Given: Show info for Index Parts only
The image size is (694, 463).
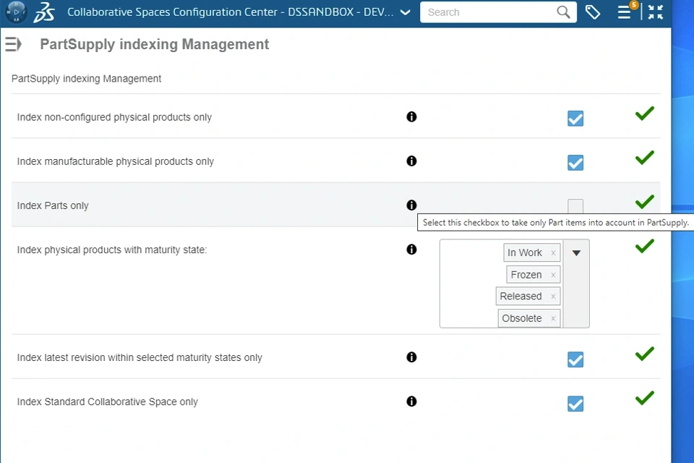Looking at the screenshot, I should [x=411, y=205].
